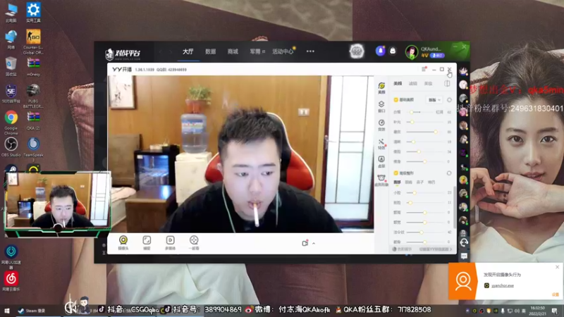Image resolution: width=564 pixels, height=317 pixels.
Task: Switch to the 美妆 makeup tab
Action: [x=428, y=83]
